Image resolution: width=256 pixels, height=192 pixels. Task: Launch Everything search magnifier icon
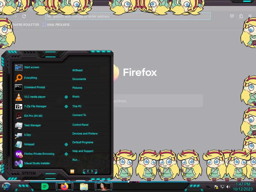tap(18, 78)
